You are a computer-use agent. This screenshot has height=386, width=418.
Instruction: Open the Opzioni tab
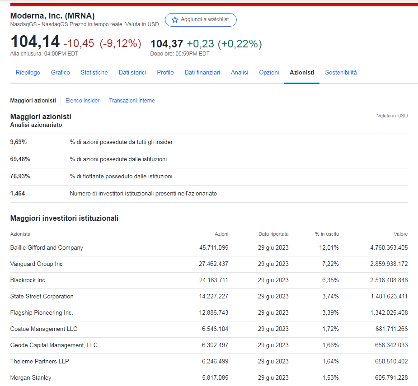[x=269, y=72]
